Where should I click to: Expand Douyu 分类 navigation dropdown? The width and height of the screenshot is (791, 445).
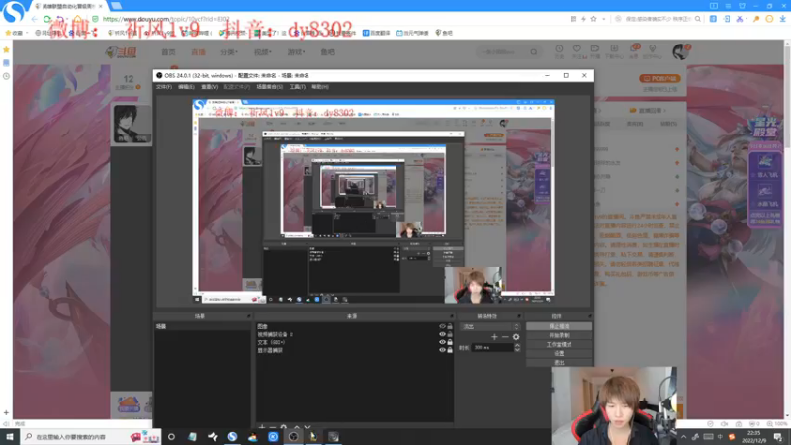coord(229,52)
